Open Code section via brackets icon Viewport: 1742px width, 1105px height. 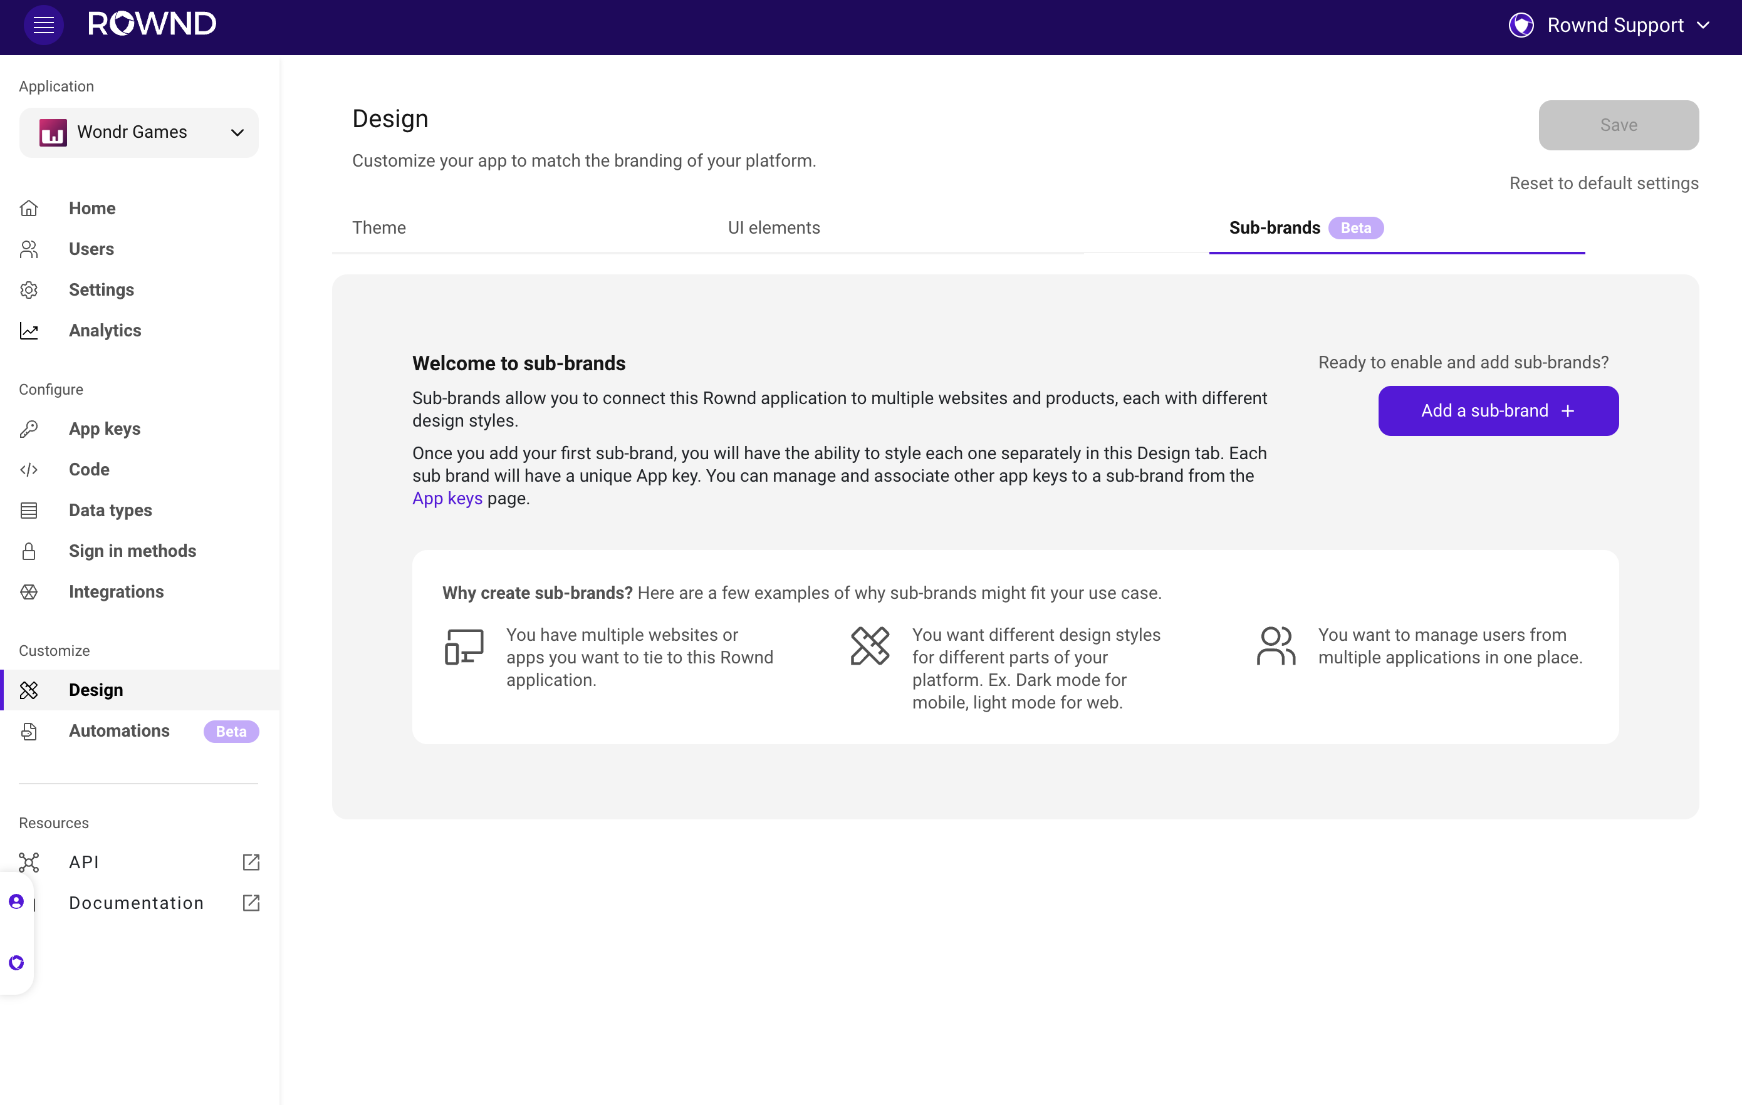(x=29, y=469)
